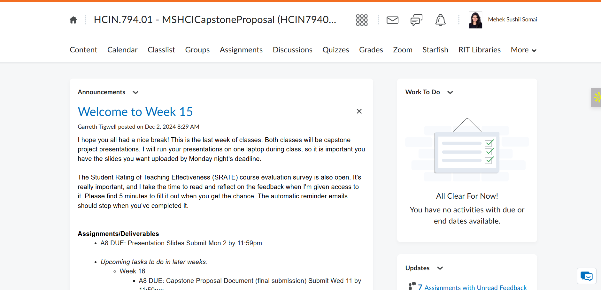Click the Mehek Sushil Somai profile picture
The image size is (601, 290).
(x=475, y=20)
